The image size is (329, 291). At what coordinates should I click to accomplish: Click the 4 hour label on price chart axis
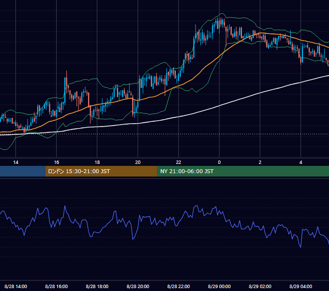pyautogui.click(x=300, y=162)
